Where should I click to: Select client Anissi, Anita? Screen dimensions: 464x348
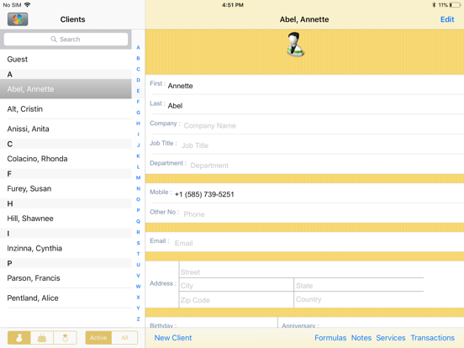click(x=66, y=129)
